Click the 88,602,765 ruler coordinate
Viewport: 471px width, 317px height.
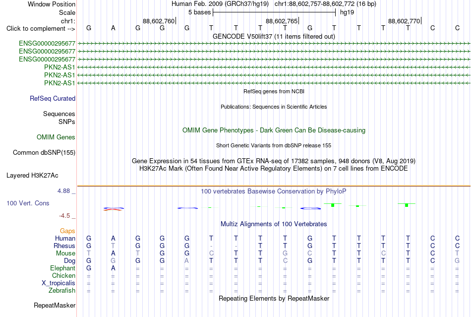click(x=282, y=21)
